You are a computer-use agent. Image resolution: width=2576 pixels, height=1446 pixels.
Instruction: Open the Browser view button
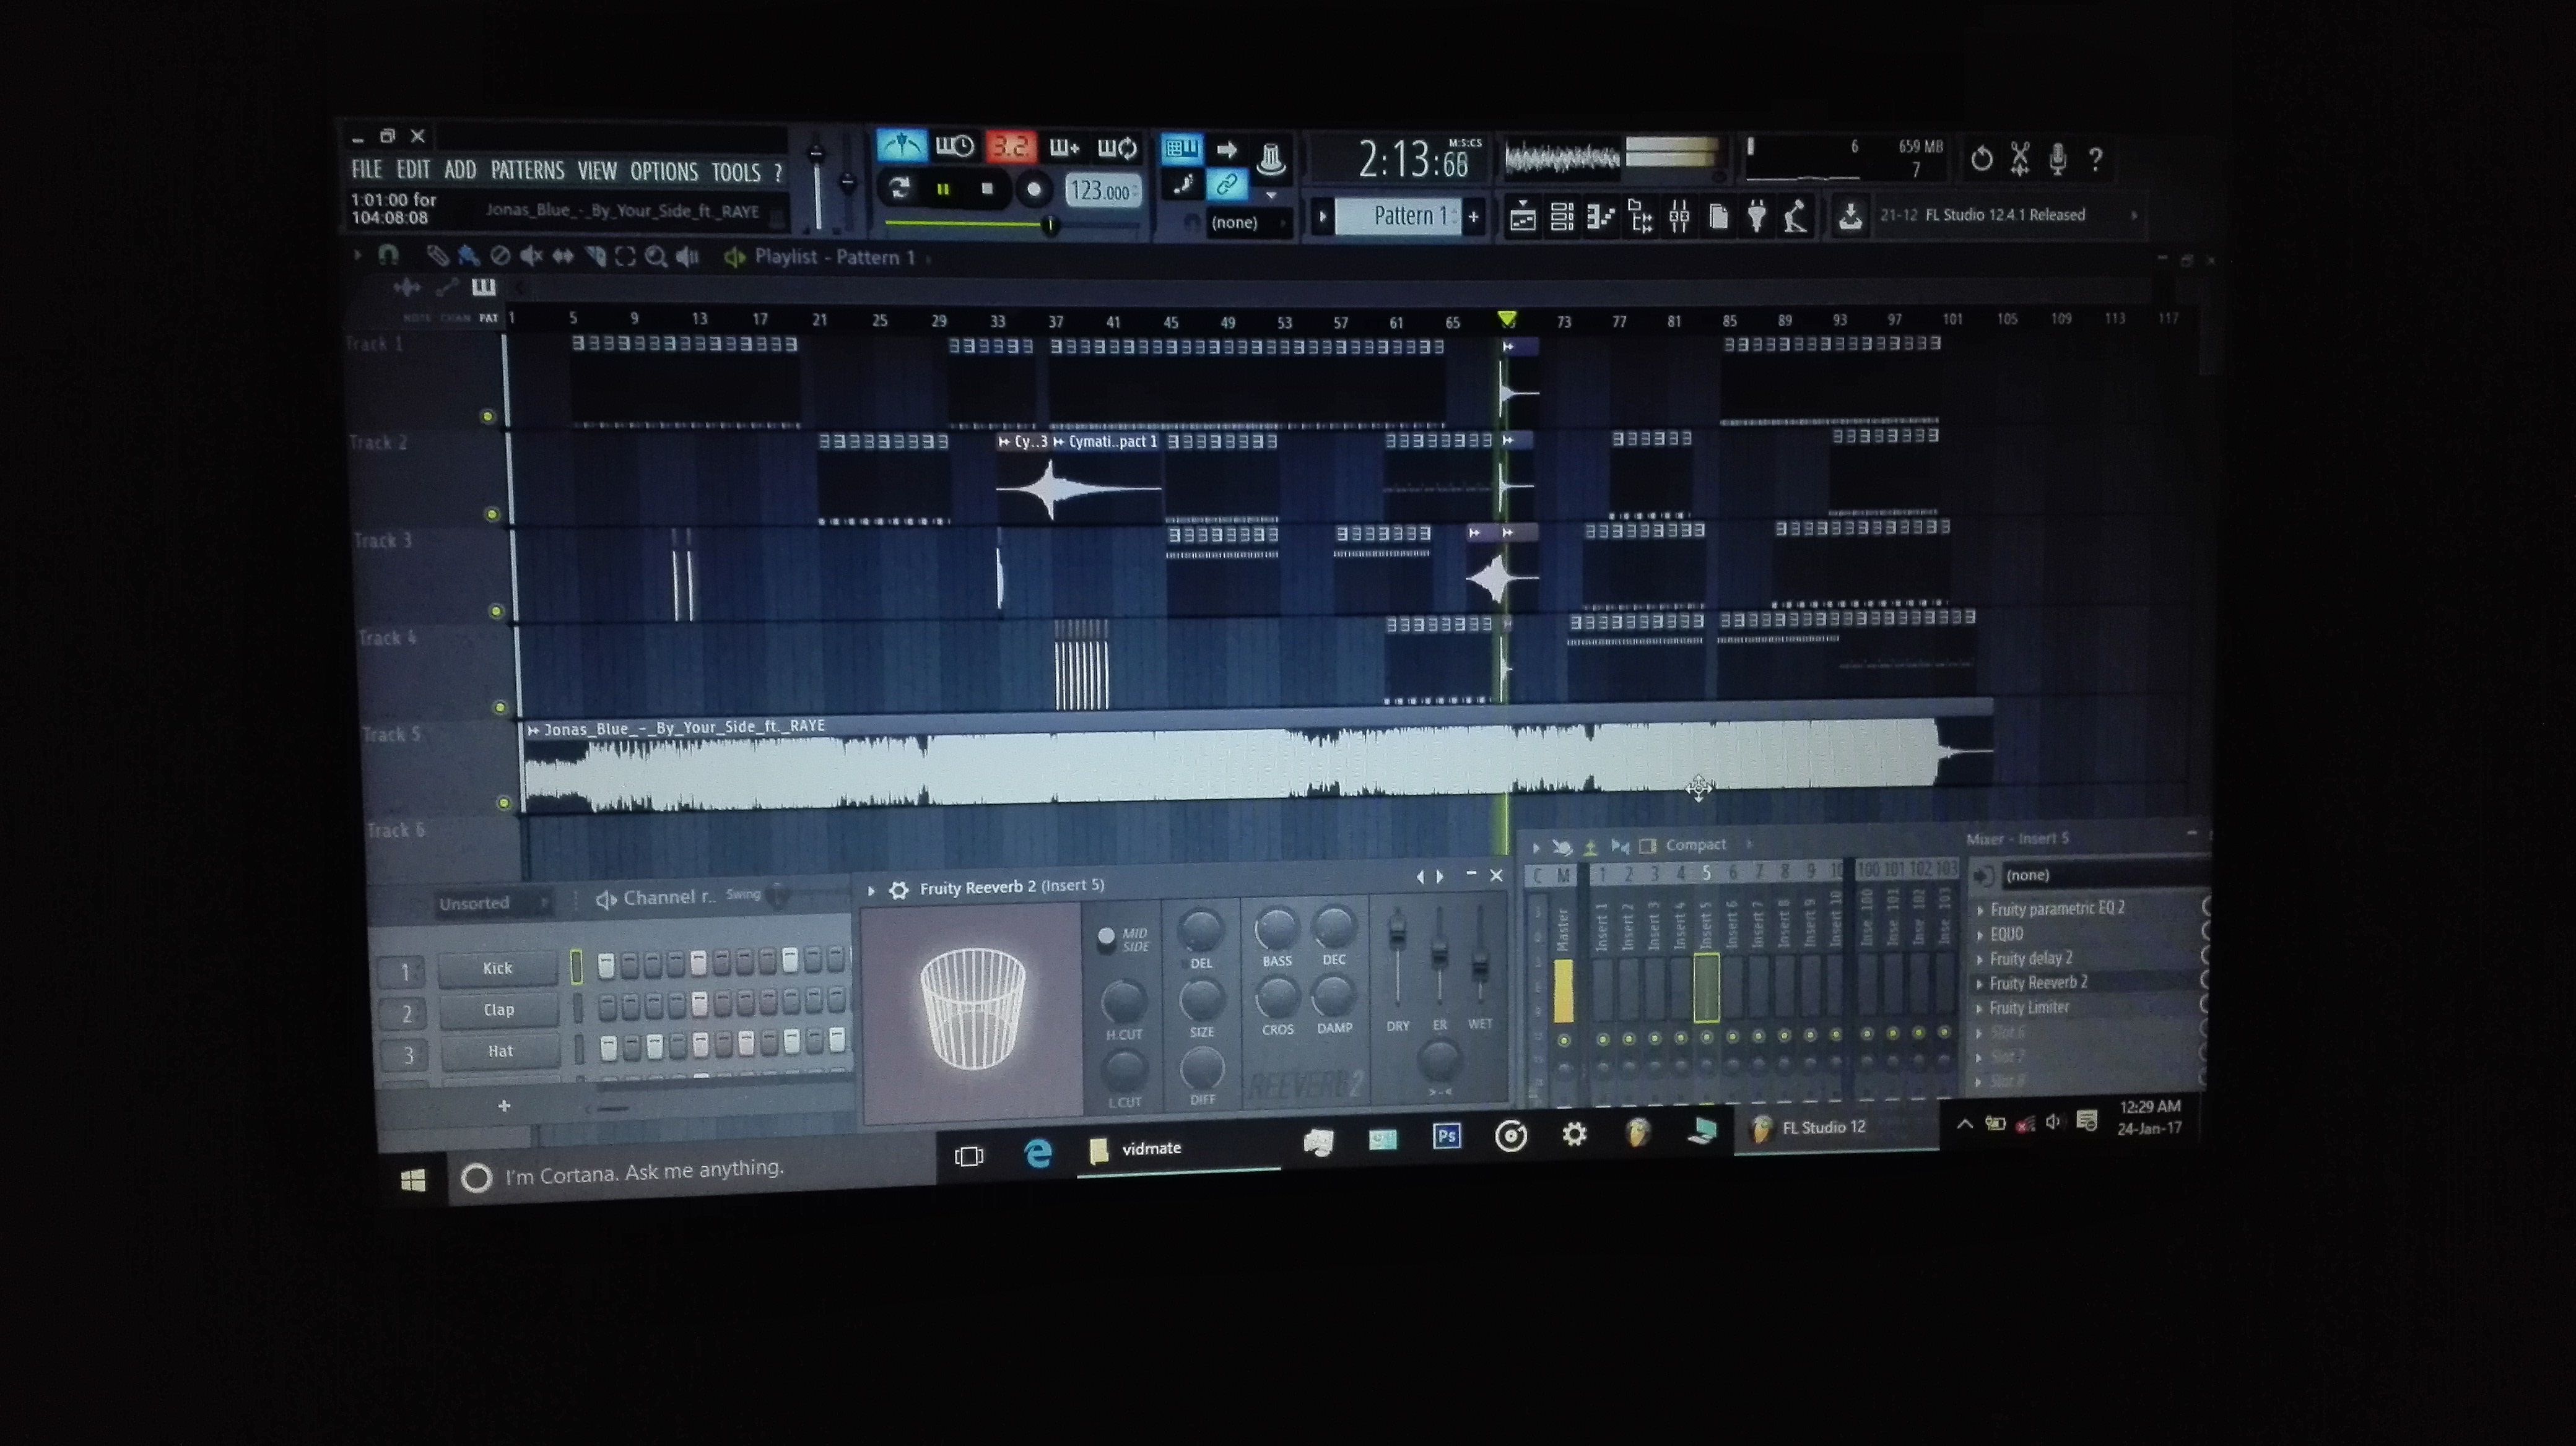[x=1640, y=216]
